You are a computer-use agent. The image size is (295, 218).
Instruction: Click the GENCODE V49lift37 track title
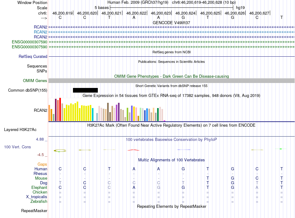pos(171,23)
